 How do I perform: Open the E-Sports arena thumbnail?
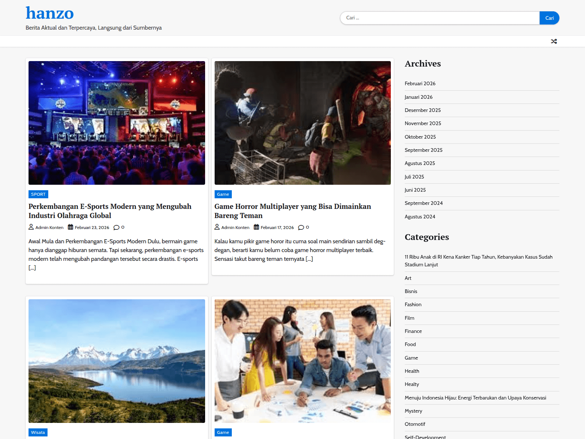pos(117,123)
